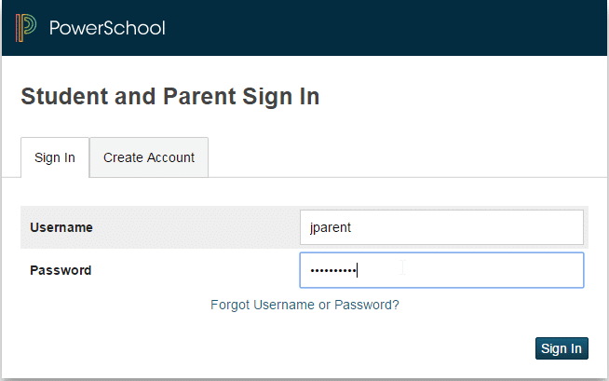Focus the Password input field
This screenshot has height=381, width=609.
pyautogui.click(x=441, y=270)
